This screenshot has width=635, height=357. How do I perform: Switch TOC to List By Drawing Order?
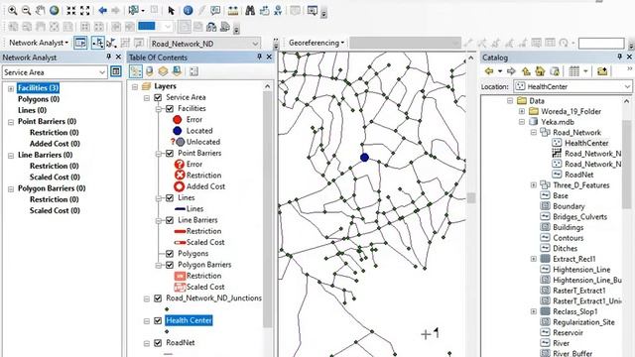[x=135, y=71]
